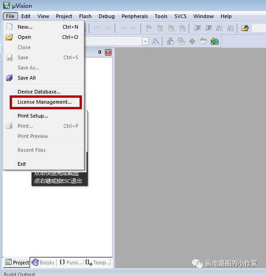Open the Peripherals menu

[x=135, y=16]
